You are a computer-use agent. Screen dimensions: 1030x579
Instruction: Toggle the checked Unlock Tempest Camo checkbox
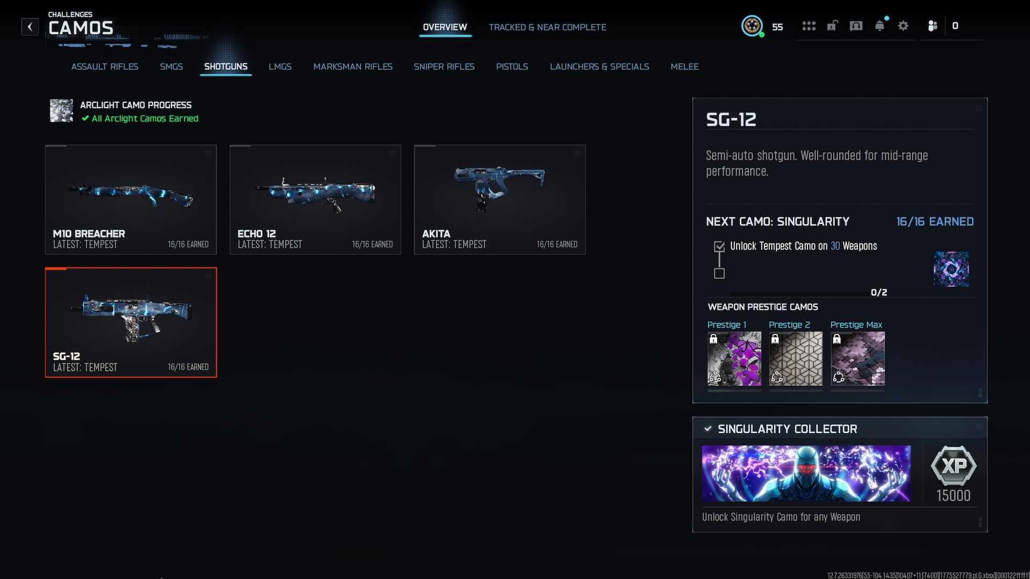719,246
